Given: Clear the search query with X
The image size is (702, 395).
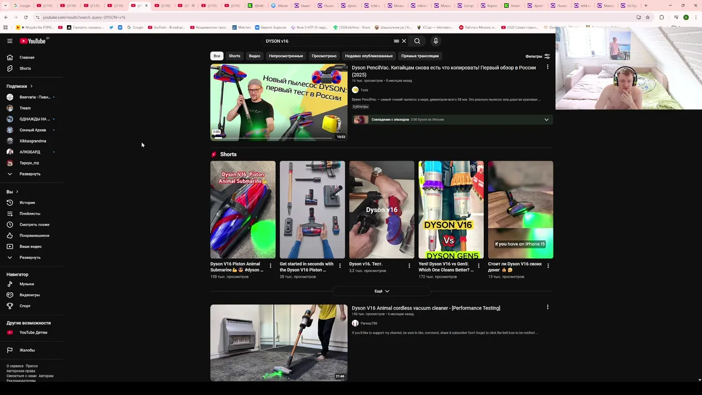Looking at the screenshot, I should (404, 41).
